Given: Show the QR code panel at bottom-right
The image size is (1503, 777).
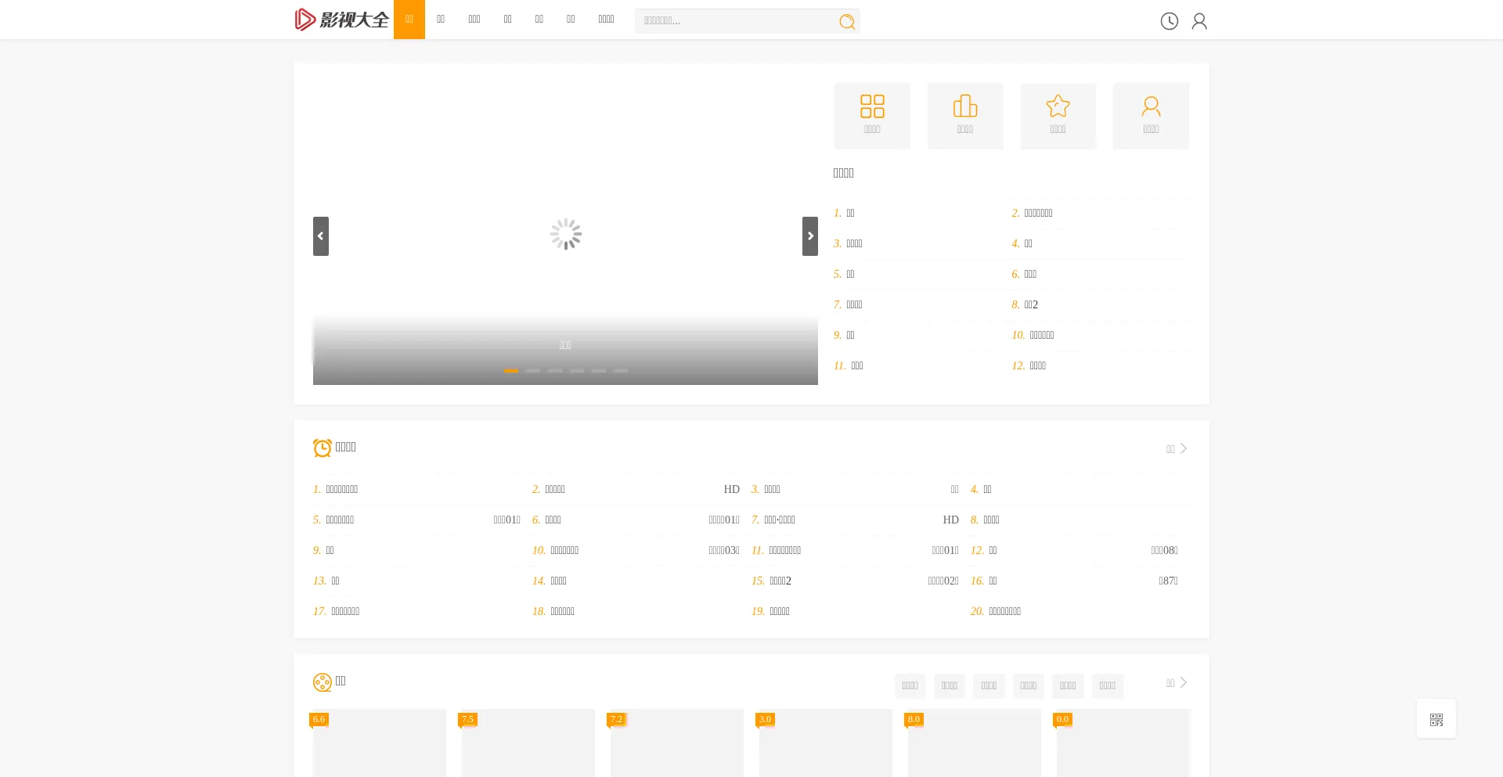Looking at the screenshot, I should (1436, 718).
